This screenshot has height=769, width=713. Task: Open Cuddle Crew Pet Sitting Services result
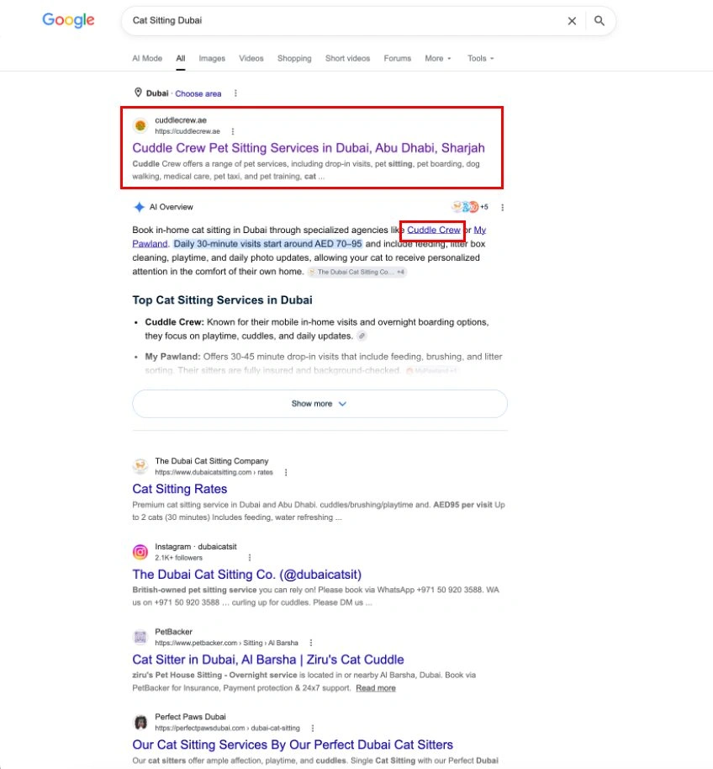pyautogui.click(x=309, y=147)
